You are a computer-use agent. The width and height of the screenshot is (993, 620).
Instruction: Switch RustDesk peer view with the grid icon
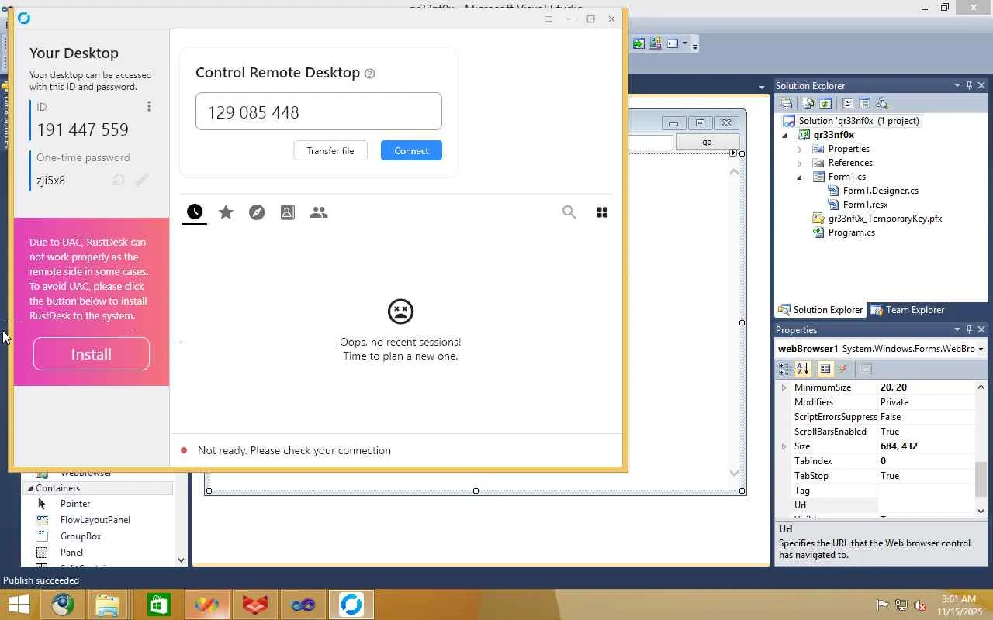602,212
